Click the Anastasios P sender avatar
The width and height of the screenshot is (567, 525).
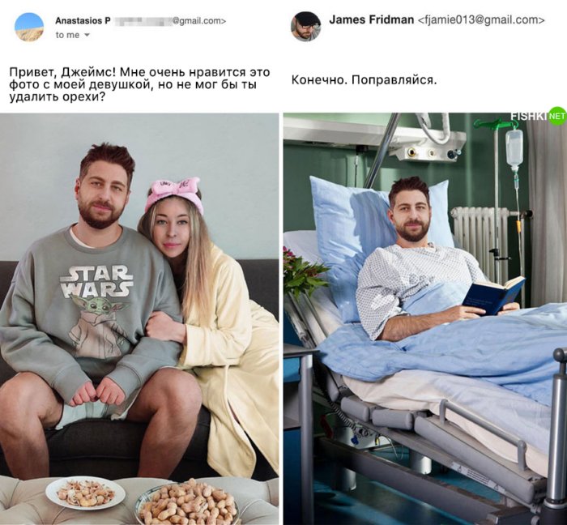point(29,27)
